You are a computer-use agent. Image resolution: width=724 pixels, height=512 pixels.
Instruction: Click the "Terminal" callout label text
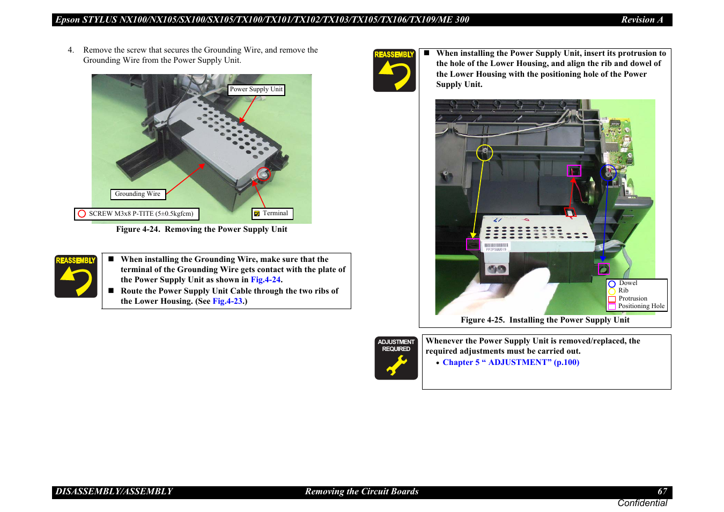pos(275,214)
